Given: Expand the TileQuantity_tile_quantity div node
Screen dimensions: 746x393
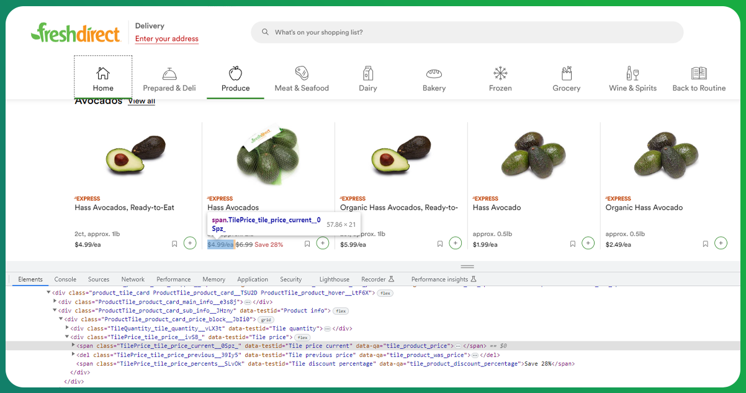Looking at the screenshot, I should [68, 328].
